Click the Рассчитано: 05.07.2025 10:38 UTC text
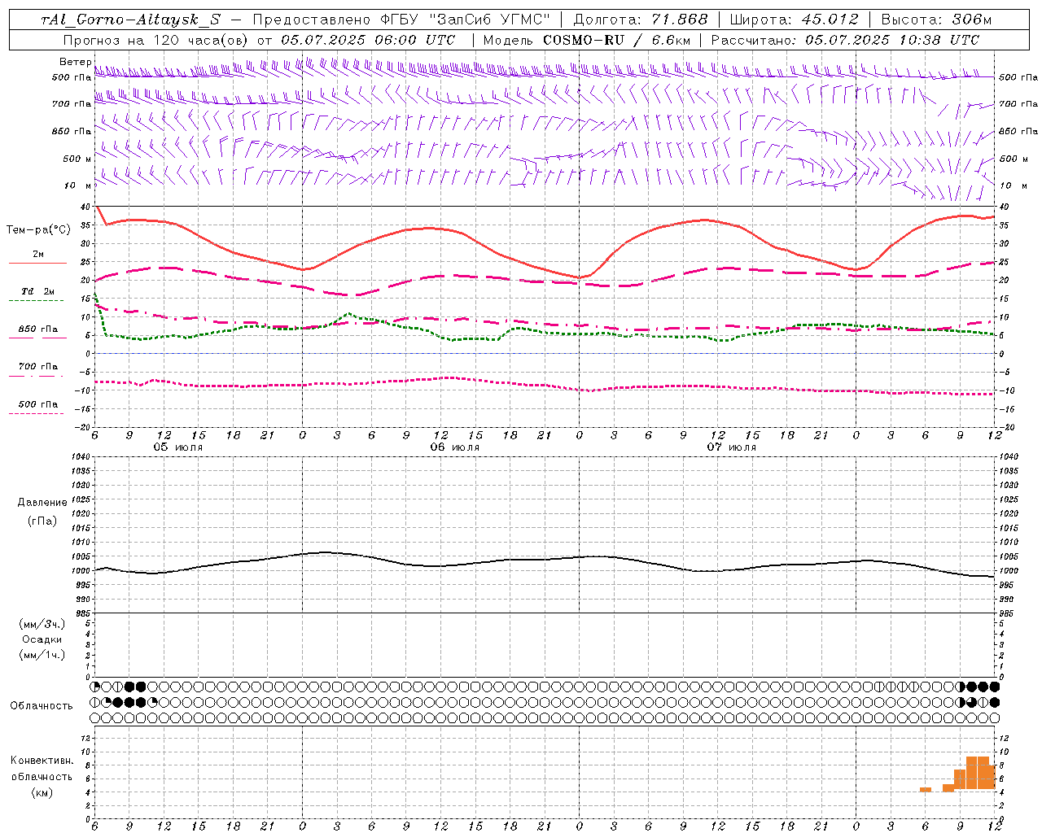The image size is (1042, 833). pyautogui.click(x=845, y=40)
